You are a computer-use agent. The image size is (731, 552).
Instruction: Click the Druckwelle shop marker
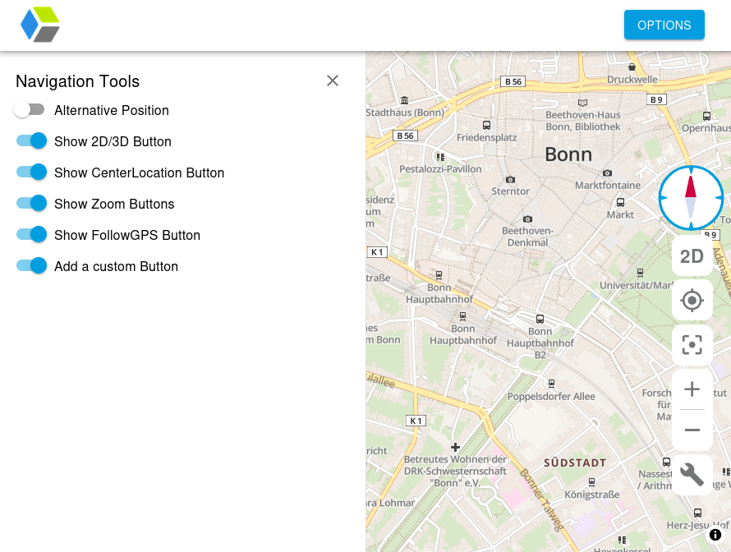[632, 67]
